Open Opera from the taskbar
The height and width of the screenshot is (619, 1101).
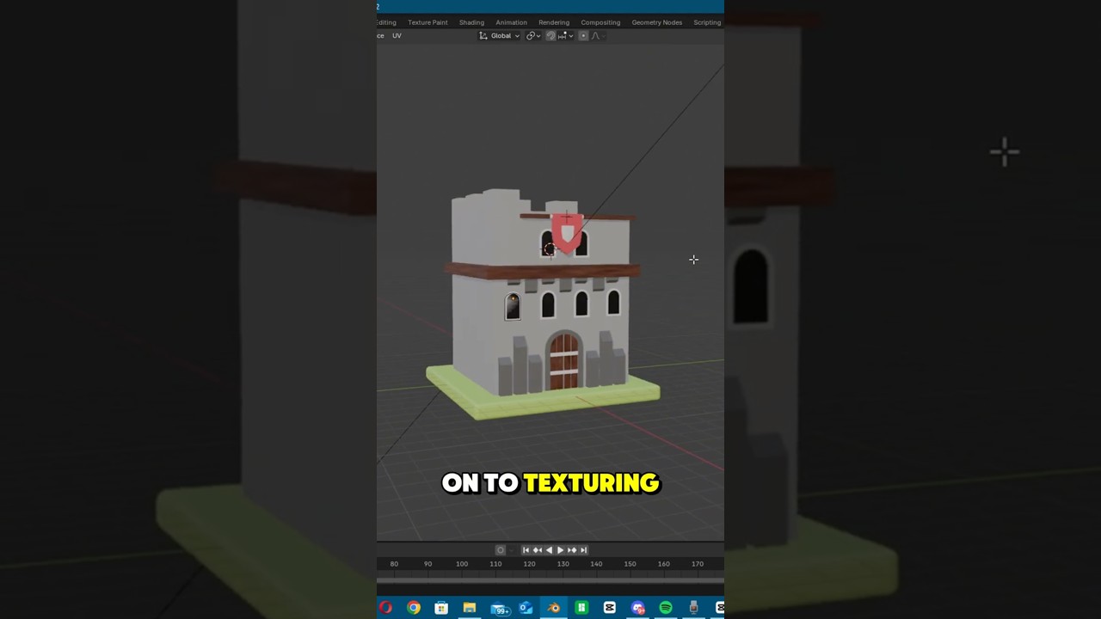pyautogui.click(x=385, y=608)
